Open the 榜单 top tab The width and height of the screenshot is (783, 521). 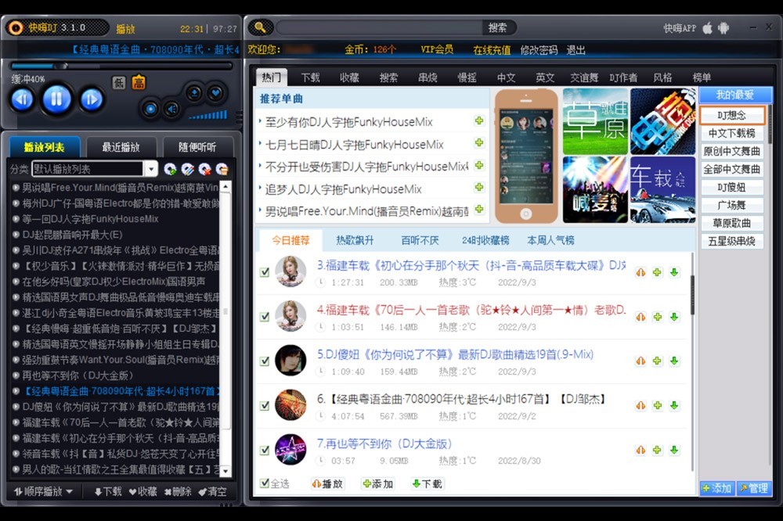[702, 77]
